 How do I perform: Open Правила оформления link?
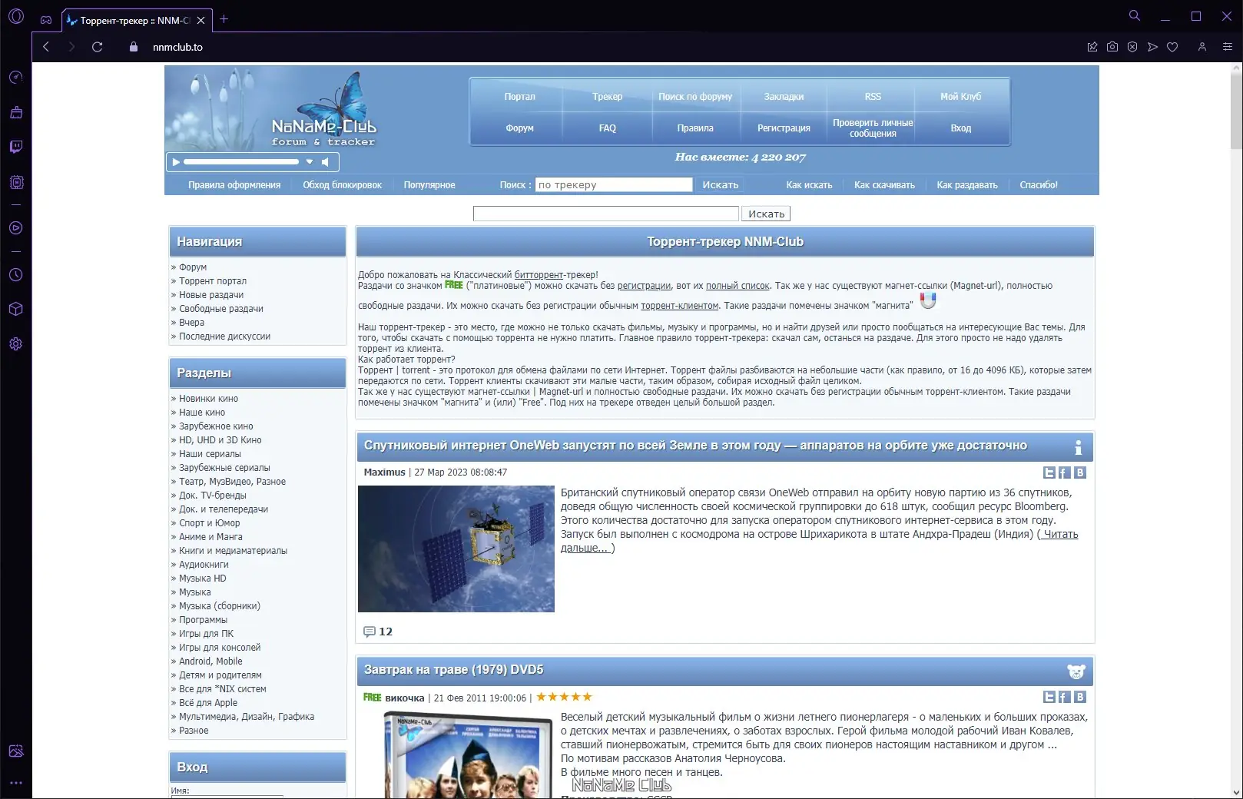click(x=234, y=185)
